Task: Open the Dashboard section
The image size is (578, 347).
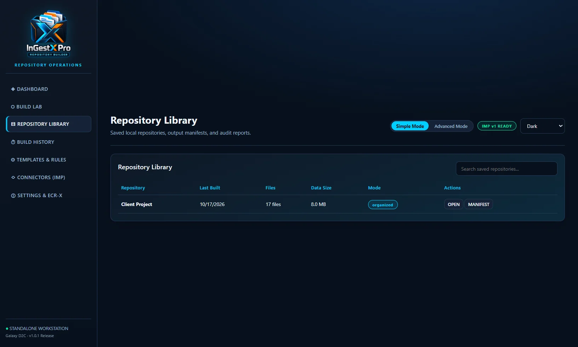Action: (48, 89)
